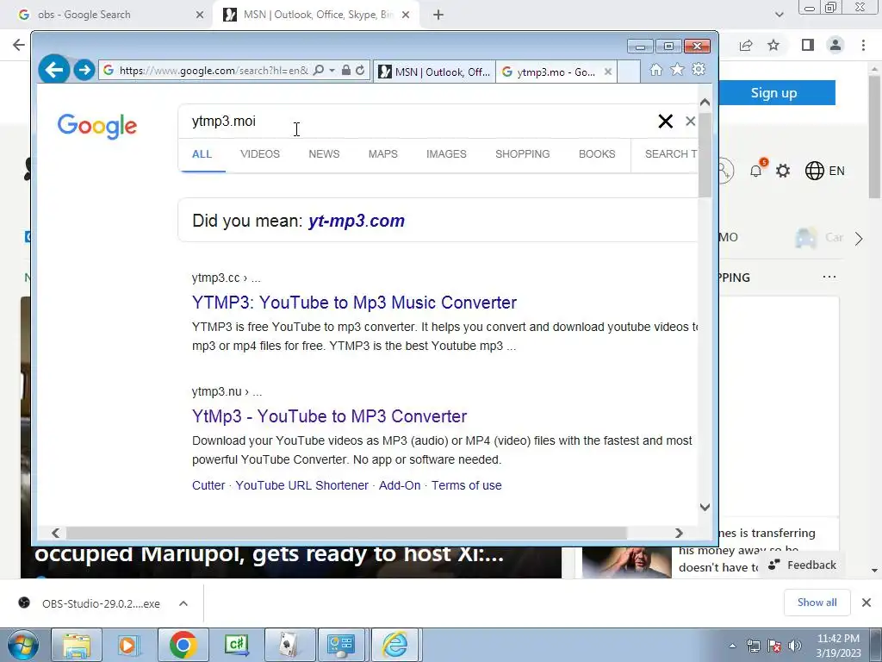Open YTMP3: YouTube to Mp3 Music Converter result
The height and width of the screenshot is (662, 882).
(354, 303)
